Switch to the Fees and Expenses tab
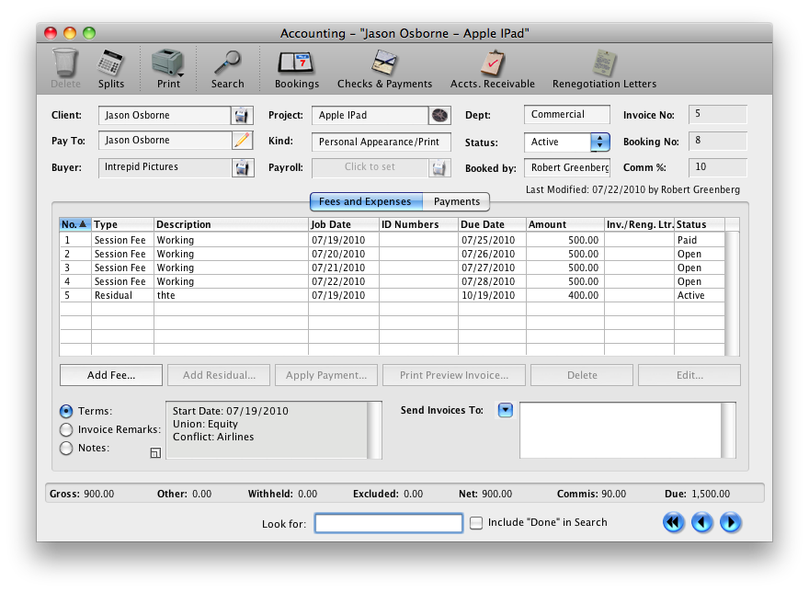Image resolution: width=809 pixels, height=592 pixels. (366, 202)
